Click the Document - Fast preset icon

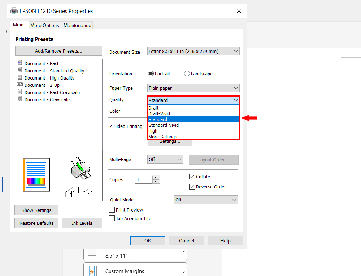20,63
